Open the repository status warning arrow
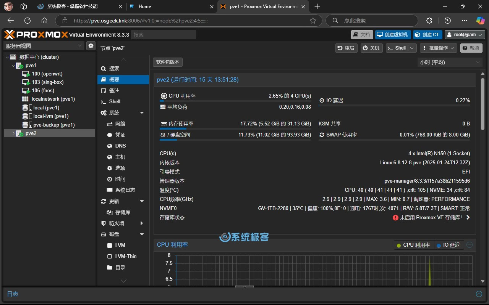Screen dimensions: 489x305 pyautogui.click(x=468, y=218)
